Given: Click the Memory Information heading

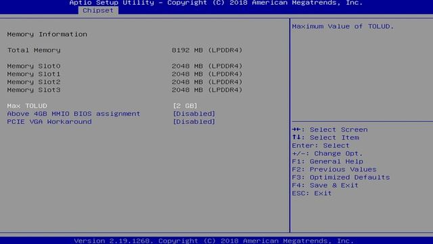Looking at the screenshot, I should coord(47,35).
